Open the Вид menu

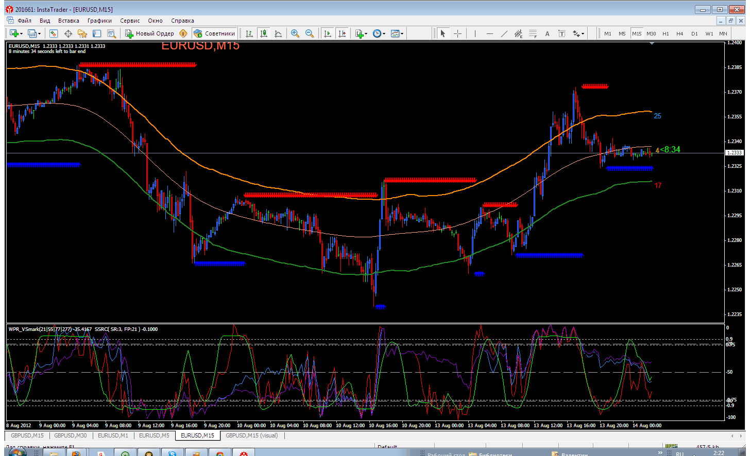coord(45,21)
